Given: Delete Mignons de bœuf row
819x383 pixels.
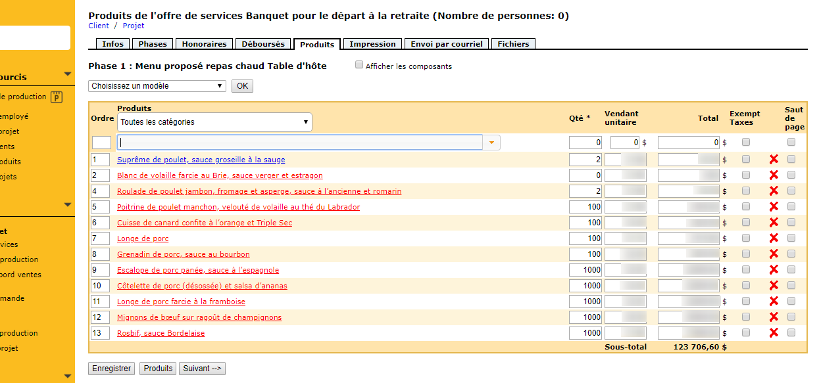Looking at the screenshot, I should click(774, 317).
